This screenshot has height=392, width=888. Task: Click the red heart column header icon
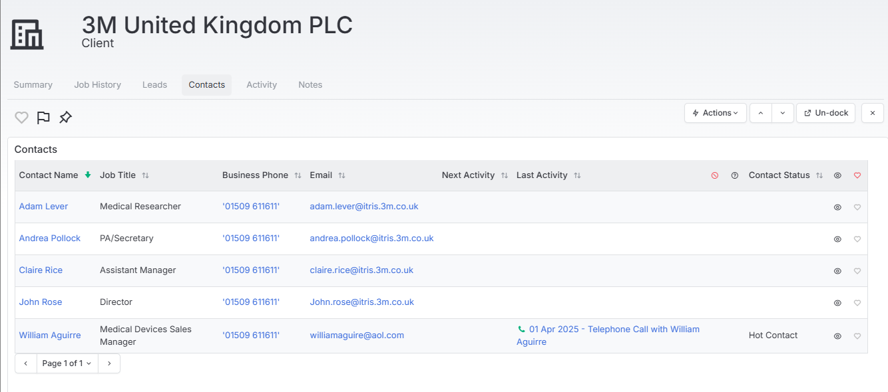pos(857,175)
